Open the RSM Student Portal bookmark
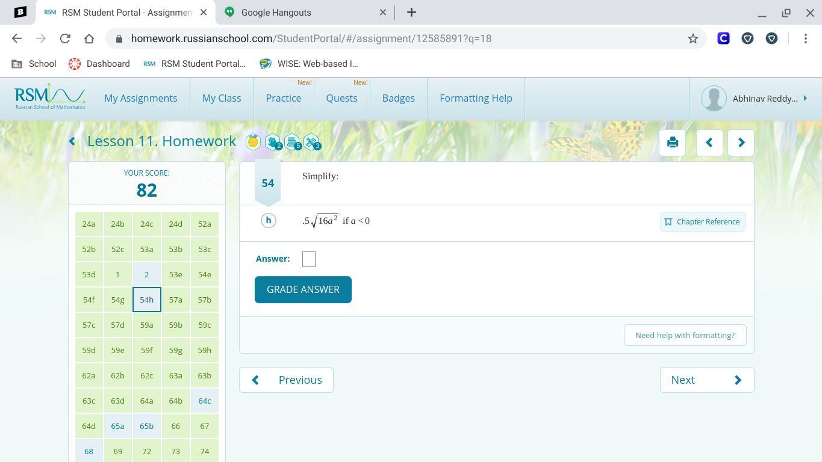Image resolution: width=822 pixels, height=462 pixels. point(195,64)
